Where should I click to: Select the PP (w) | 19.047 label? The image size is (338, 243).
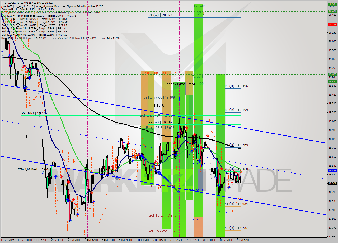click(160, 123)
